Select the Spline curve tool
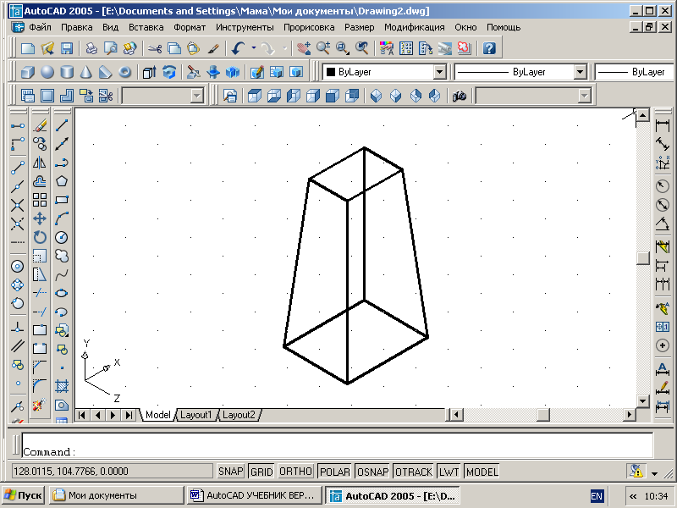677x508 pixels. click(x=62, y=274)
